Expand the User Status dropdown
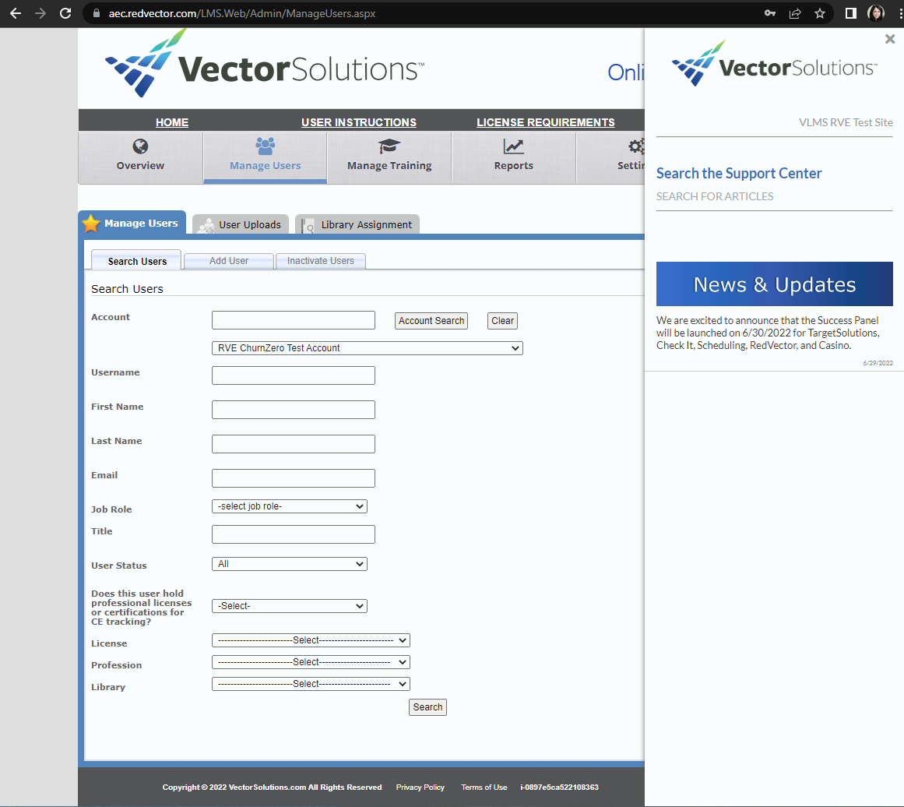Screen dimensions: 904x807 point(289,564)
